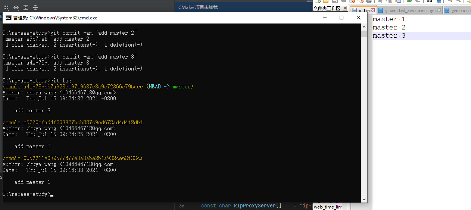This screenshot has height=210, width=471.
Task: Click the IDE show-options eye icon
Action: click(x=16, y=7)
